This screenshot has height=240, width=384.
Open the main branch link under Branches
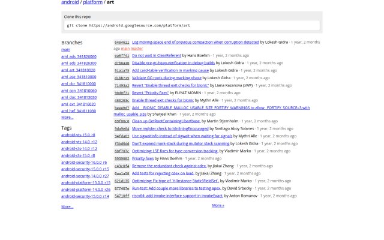[x=65, y=50]
